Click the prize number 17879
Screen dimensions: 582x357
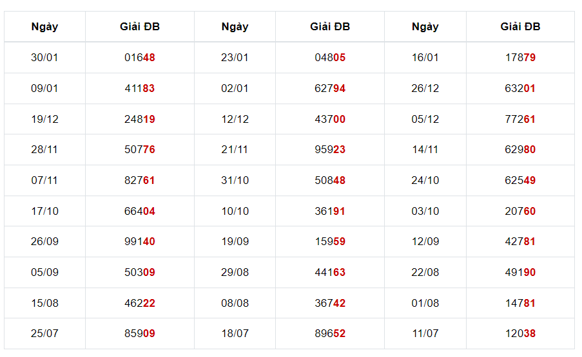(x=520, y=57)
